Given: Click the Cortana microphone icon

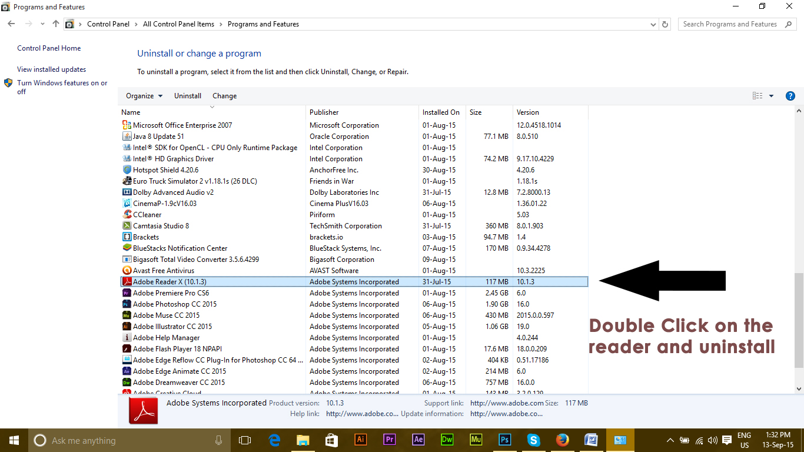Looking at the screenshot, I should (218, 440).
